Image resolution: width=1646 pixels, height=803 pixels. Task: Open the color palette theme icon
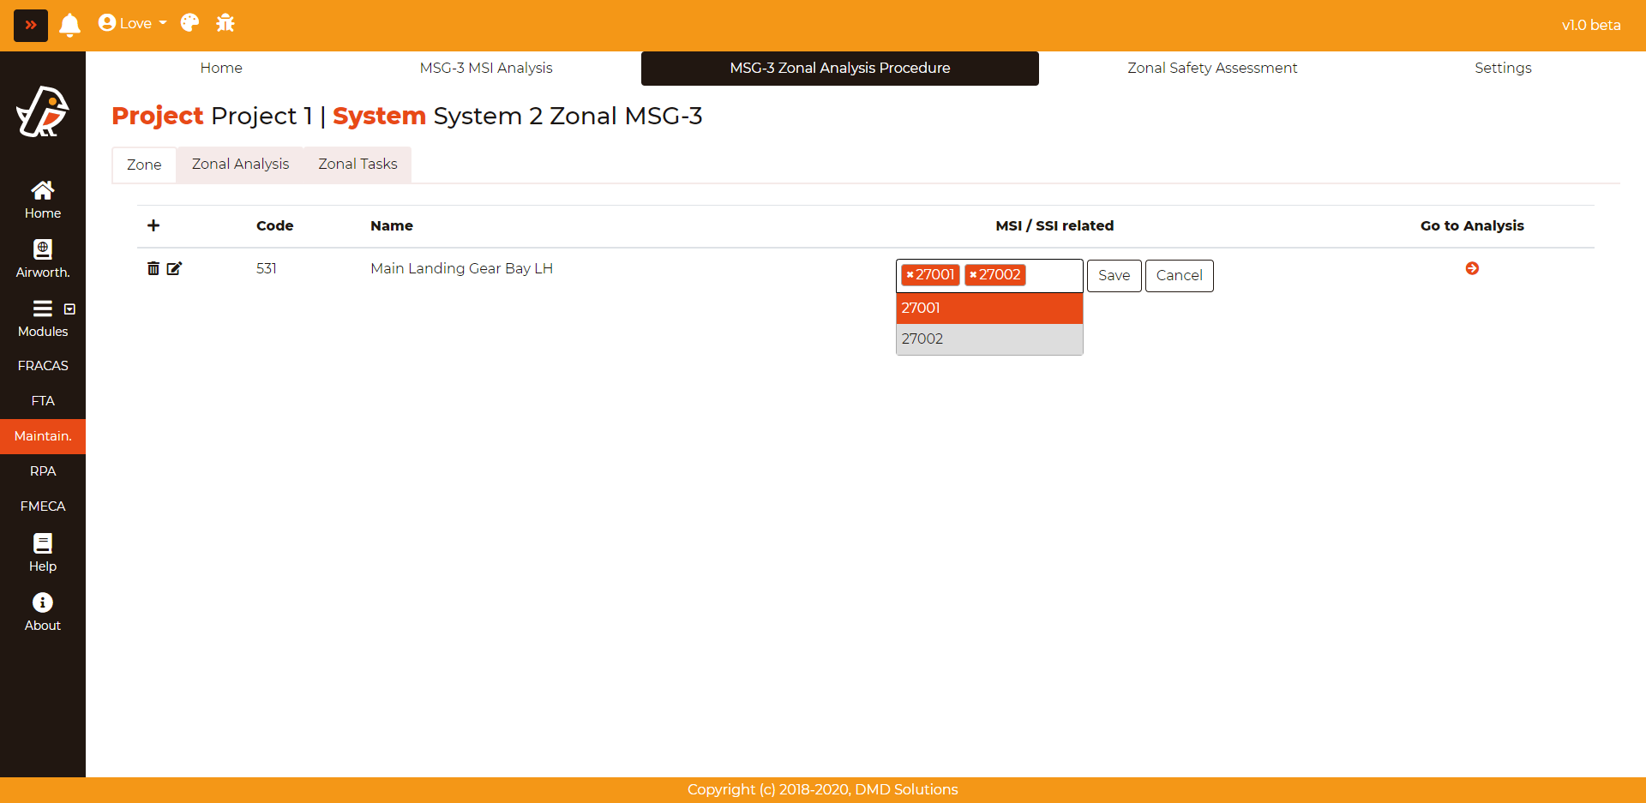coord(189,23)
